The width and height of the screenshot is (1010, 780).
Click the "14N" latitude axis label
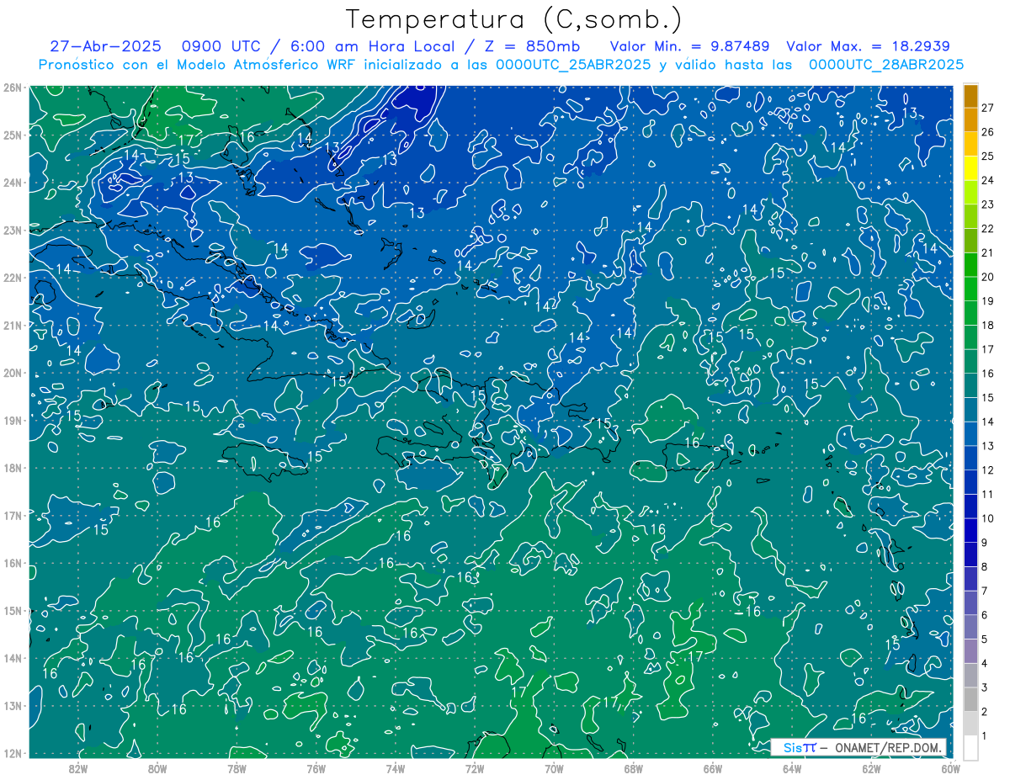[x=13, y=658]
